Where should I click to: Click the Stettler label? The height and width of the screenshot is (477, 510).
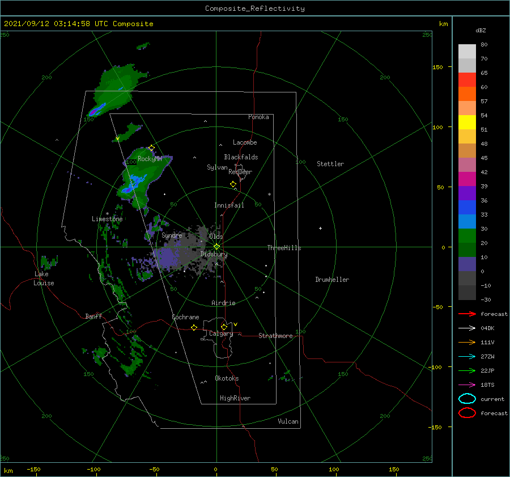coord(330,164)
